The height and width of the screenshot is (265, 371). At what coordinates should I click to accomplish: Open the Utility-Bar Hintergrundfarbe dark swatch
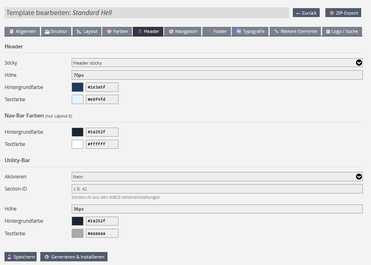78,221
